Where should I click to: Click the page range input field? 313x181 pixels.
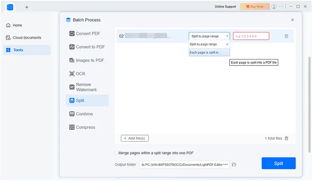click(x=251, y=36)
